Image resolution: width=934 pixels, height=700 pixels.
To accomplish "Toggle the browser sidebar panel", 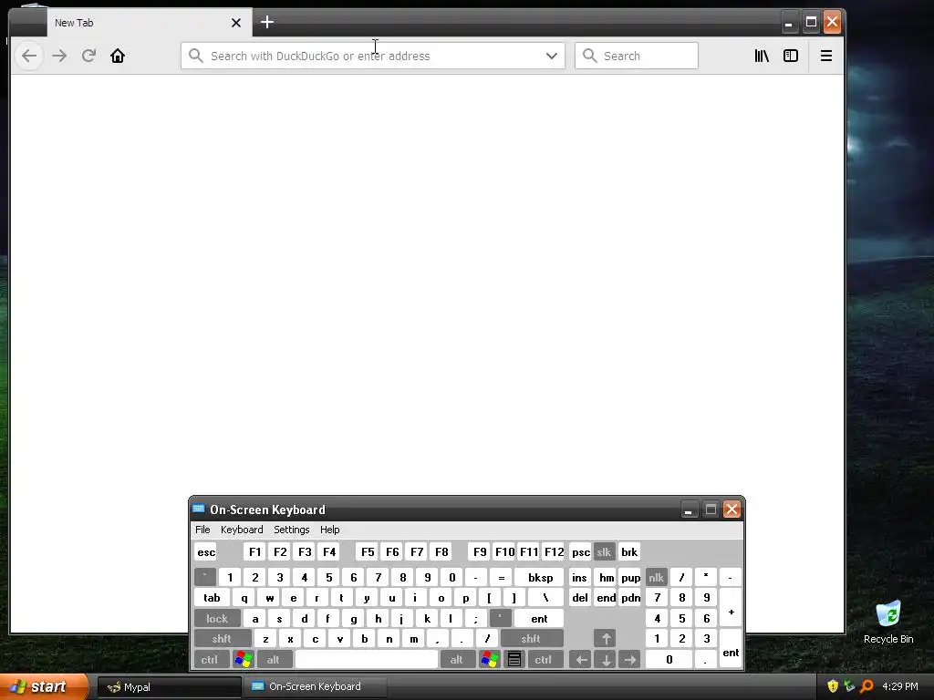I will point(791,56).
